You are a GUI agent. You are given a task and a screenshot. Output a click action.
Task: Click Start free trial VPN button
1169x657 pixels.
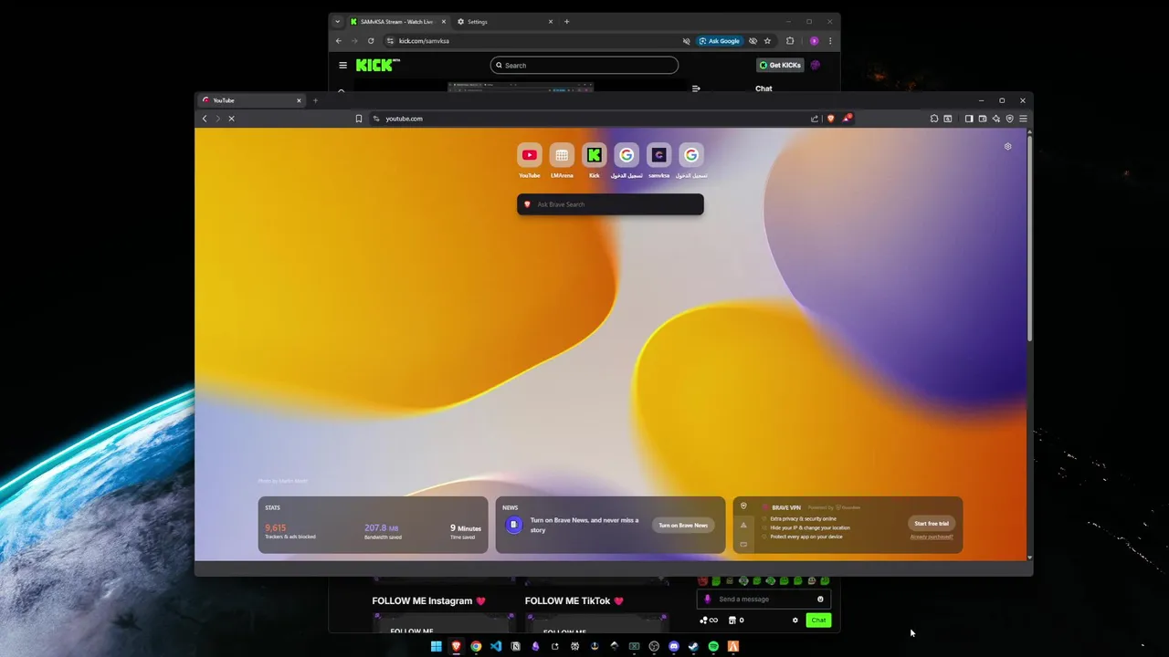(932, 524)
